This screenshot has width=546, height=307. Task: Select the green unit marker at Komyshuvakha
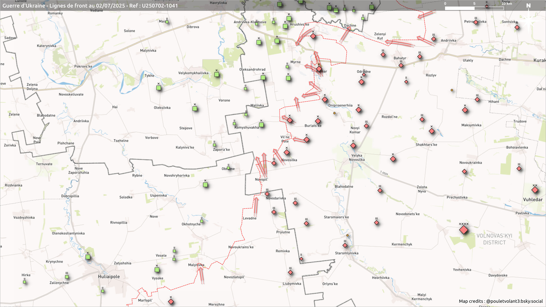pos(261,125)
